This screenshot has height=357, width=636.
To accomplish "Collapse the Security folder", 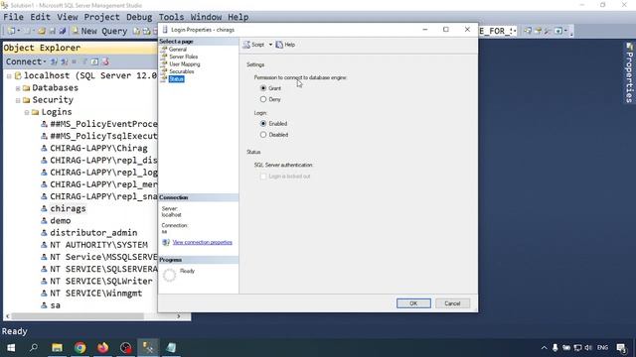I will tap(18, 100).
